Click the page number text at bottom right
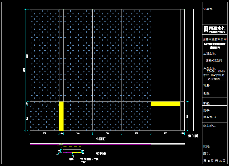Image resolution: width=229 pixels, height=166 pixels. pos(215,161)
